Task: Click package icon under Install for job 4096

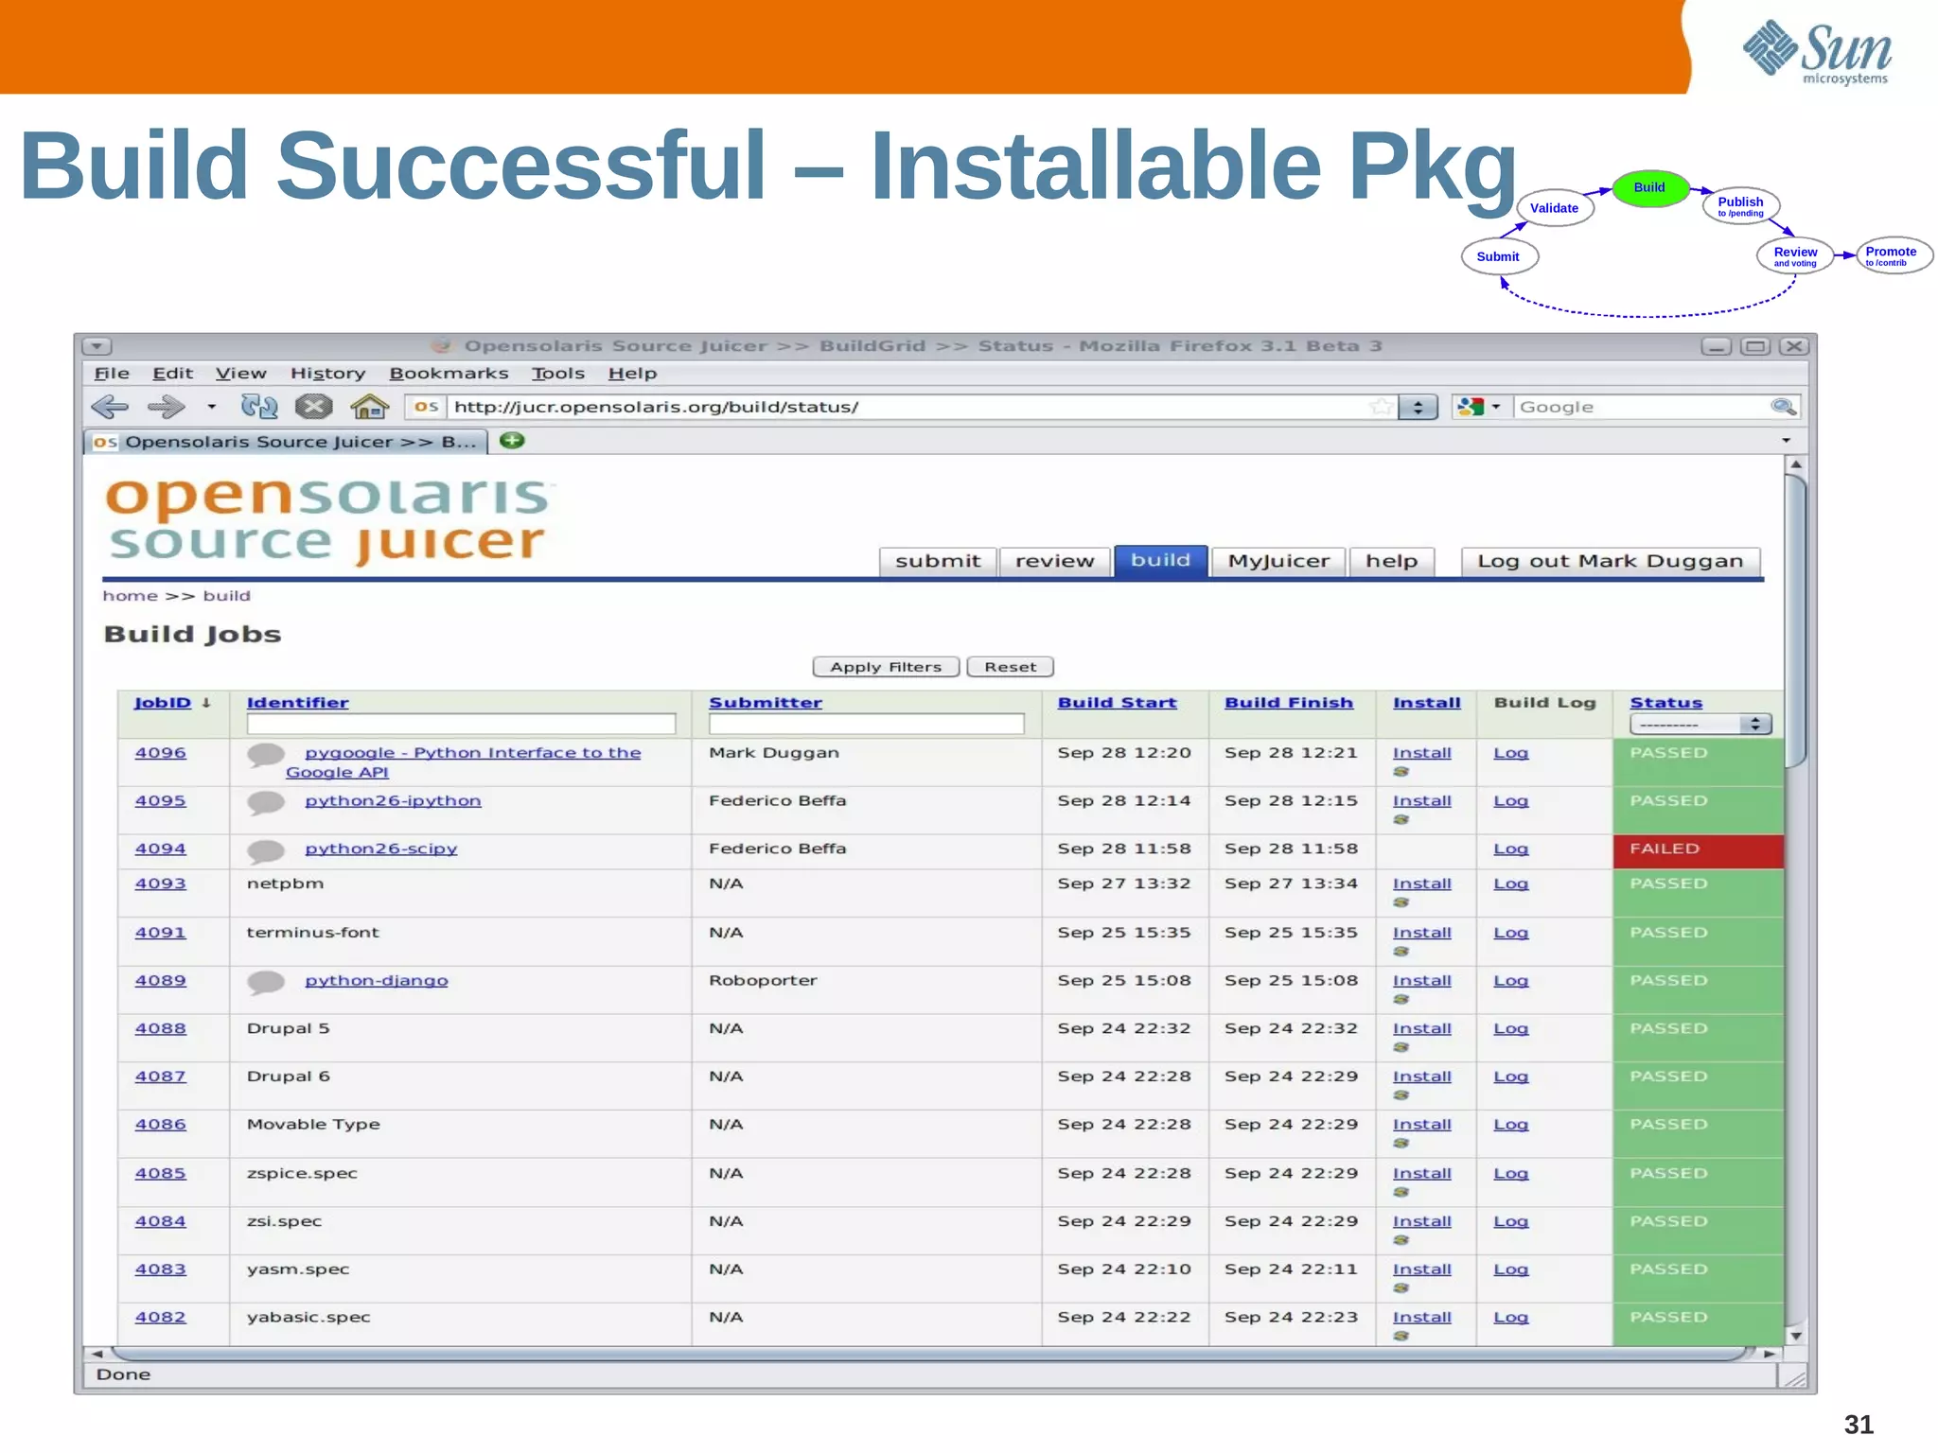Action: [1401, 772]
